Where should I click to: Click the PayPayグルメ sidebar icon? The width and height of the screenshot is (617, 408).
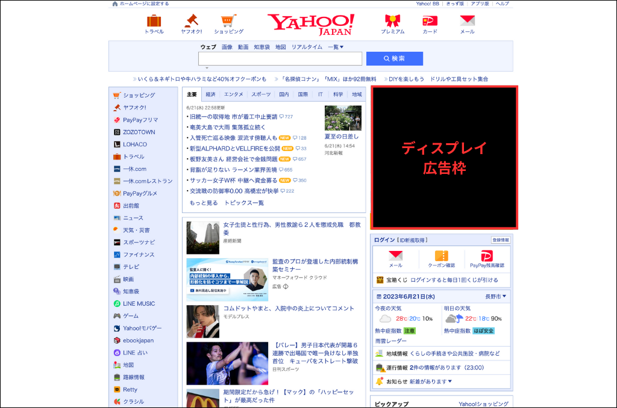click(117, 193)
